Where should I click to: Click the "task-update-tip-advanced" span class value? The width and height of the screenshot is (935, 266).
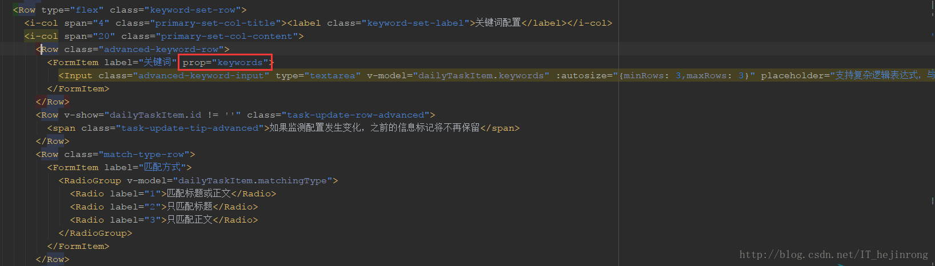click(189, 128)
